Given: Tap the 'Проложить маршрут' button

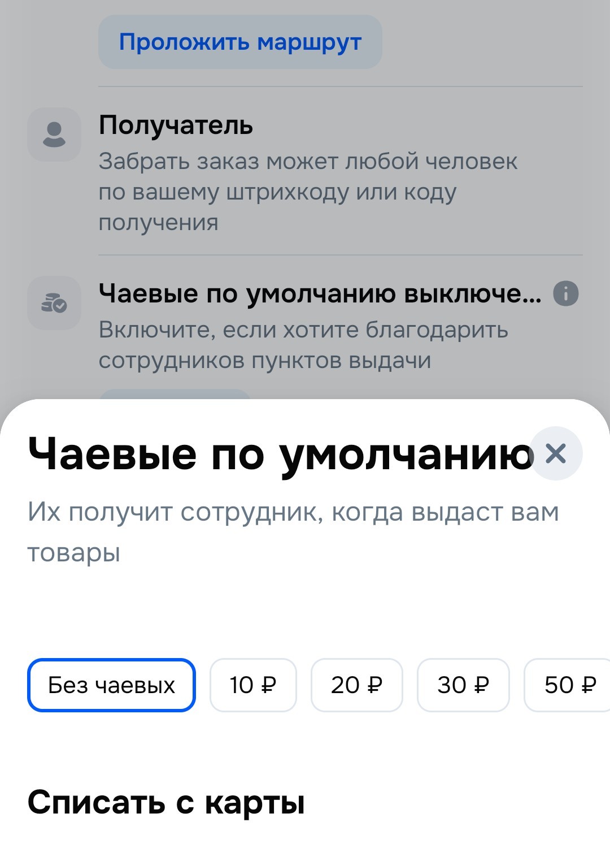Looking at the screenshot, I should coord(240,42).
